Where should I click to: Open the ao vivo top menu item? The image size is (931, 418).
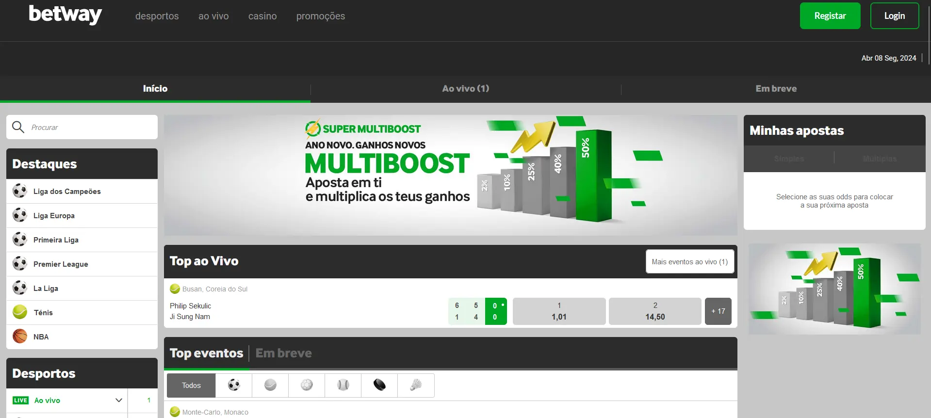(213, 16)
